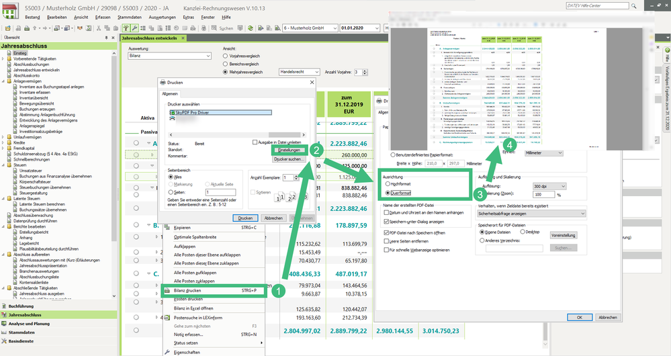Screen dimensions: 671x356
Task: Click the paste clipboard icon in the toolbar
Action: pyautogui.click(x=116, y=28)
